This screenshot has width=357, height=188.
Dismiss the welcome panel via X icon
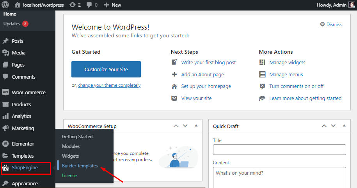point(322,24)
